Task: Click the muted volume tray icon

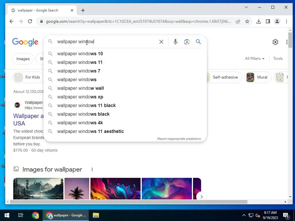Action: pyautogui.click(x=258, y=215)
